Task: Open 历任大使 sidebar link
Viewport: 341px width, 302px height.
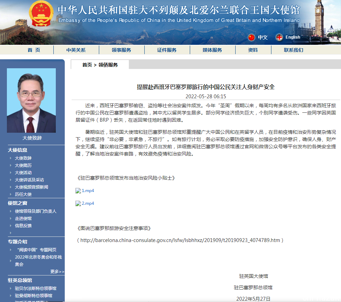Action: pos(23,194)
